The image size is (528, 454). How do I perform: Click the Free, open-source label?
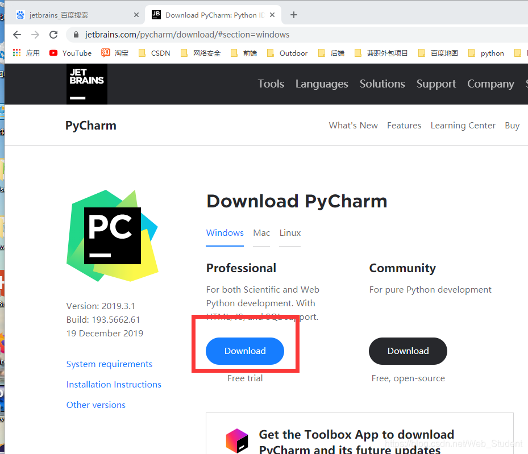tap(408, 378)
